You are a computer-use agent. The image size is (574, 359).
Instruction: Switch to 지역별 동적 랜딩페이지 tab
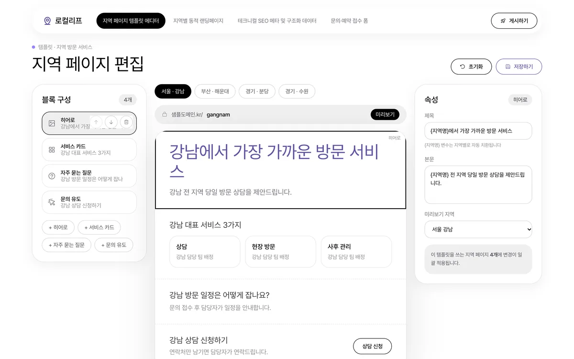(198, 21)
